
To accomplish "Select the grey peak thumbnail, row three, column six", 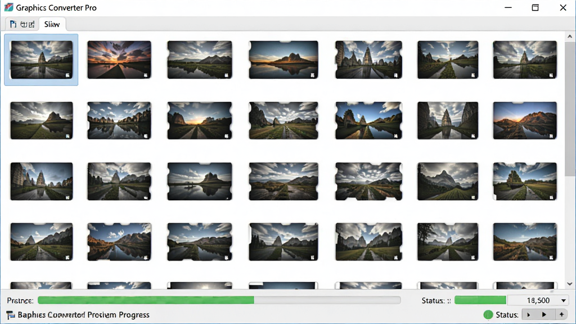I will (x=448, y=182).
